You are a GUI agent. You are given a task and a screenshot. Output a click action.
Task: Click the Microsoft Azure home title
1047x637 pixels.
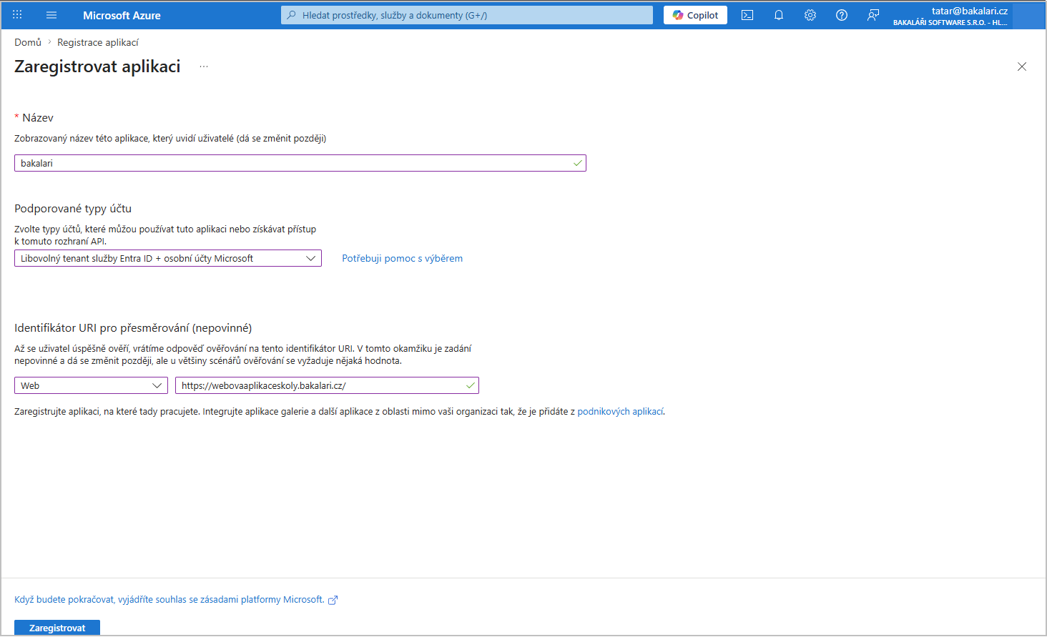122,15
